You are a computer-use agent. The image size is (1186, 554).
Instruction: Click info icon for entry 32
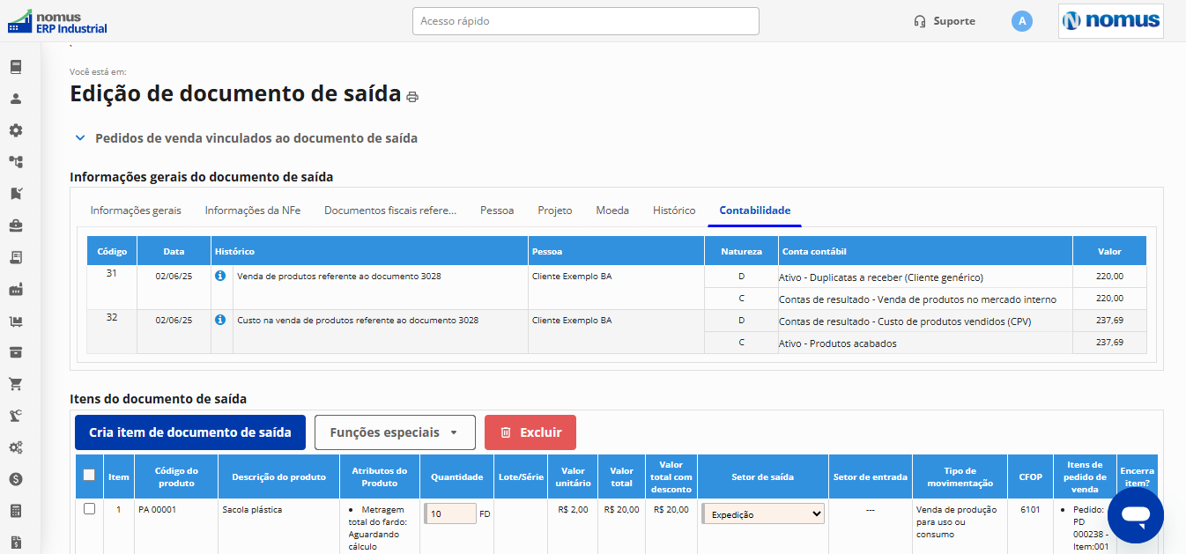pyautogui.click(x=220, y=320)
